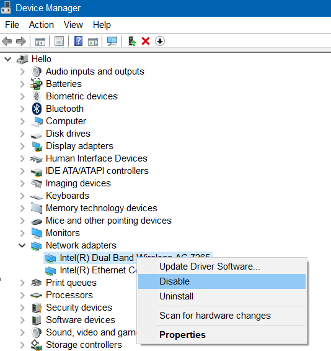Click the Print queues printer icon
This screenshot has width=331, height=351.
[37, 283]
